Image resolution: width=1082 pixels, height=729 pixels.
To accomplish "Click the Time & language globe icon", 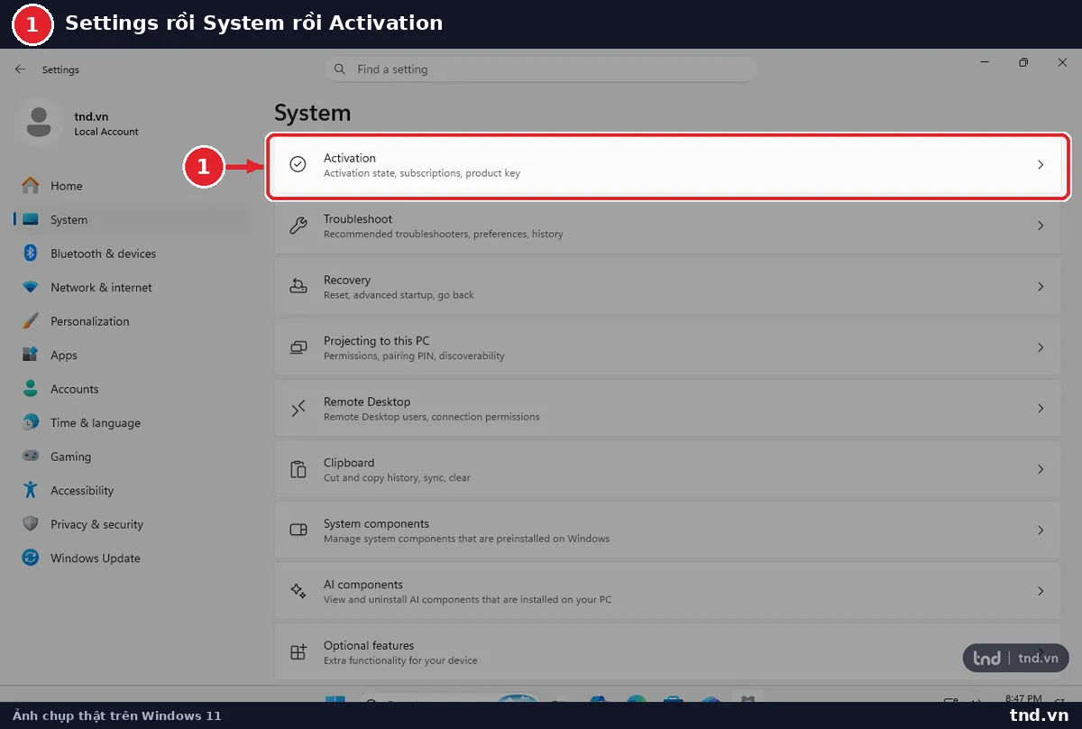I will [x=31, y=422].
